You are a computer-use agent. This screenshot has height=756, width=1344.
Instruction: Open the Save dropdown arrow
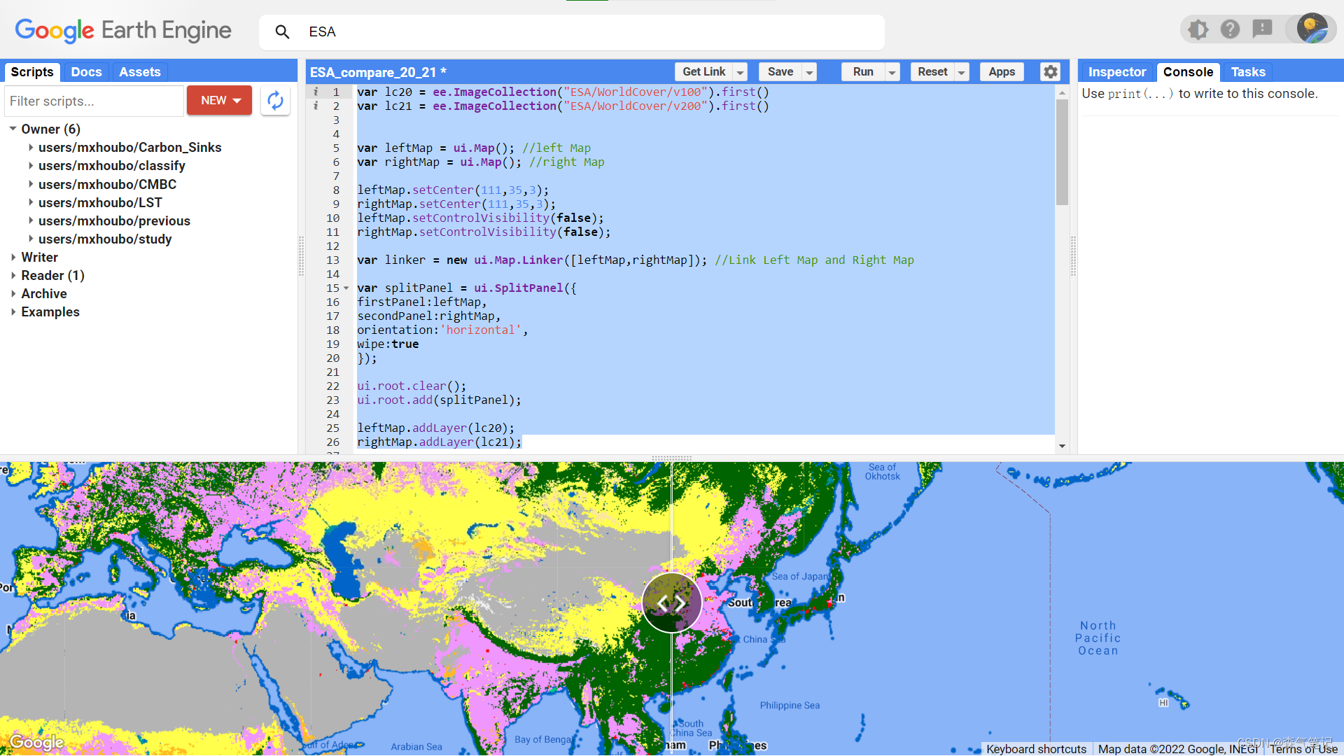[809, 72]
